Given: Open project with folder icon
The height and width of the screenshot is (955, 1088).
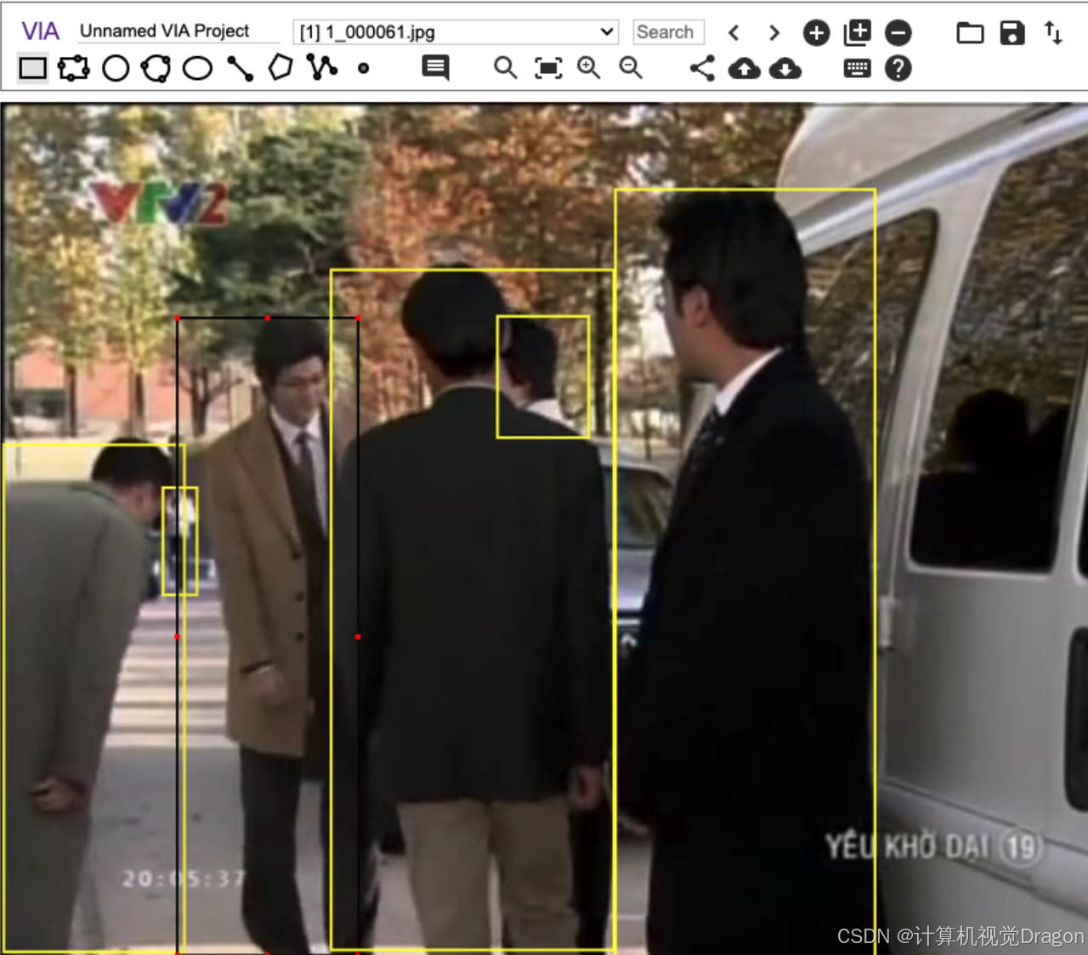Looking at the screenshot, I should pos(970,33).
